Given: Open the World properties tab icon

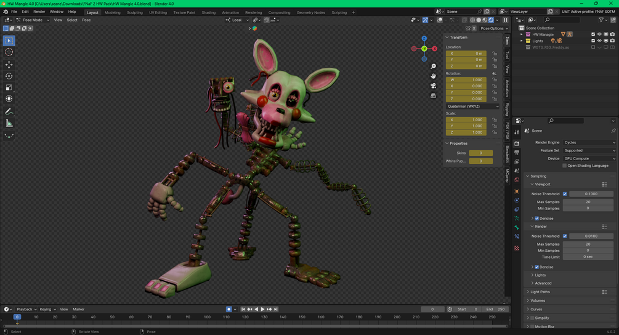Looking at the screenshot, I should (517, 180).
